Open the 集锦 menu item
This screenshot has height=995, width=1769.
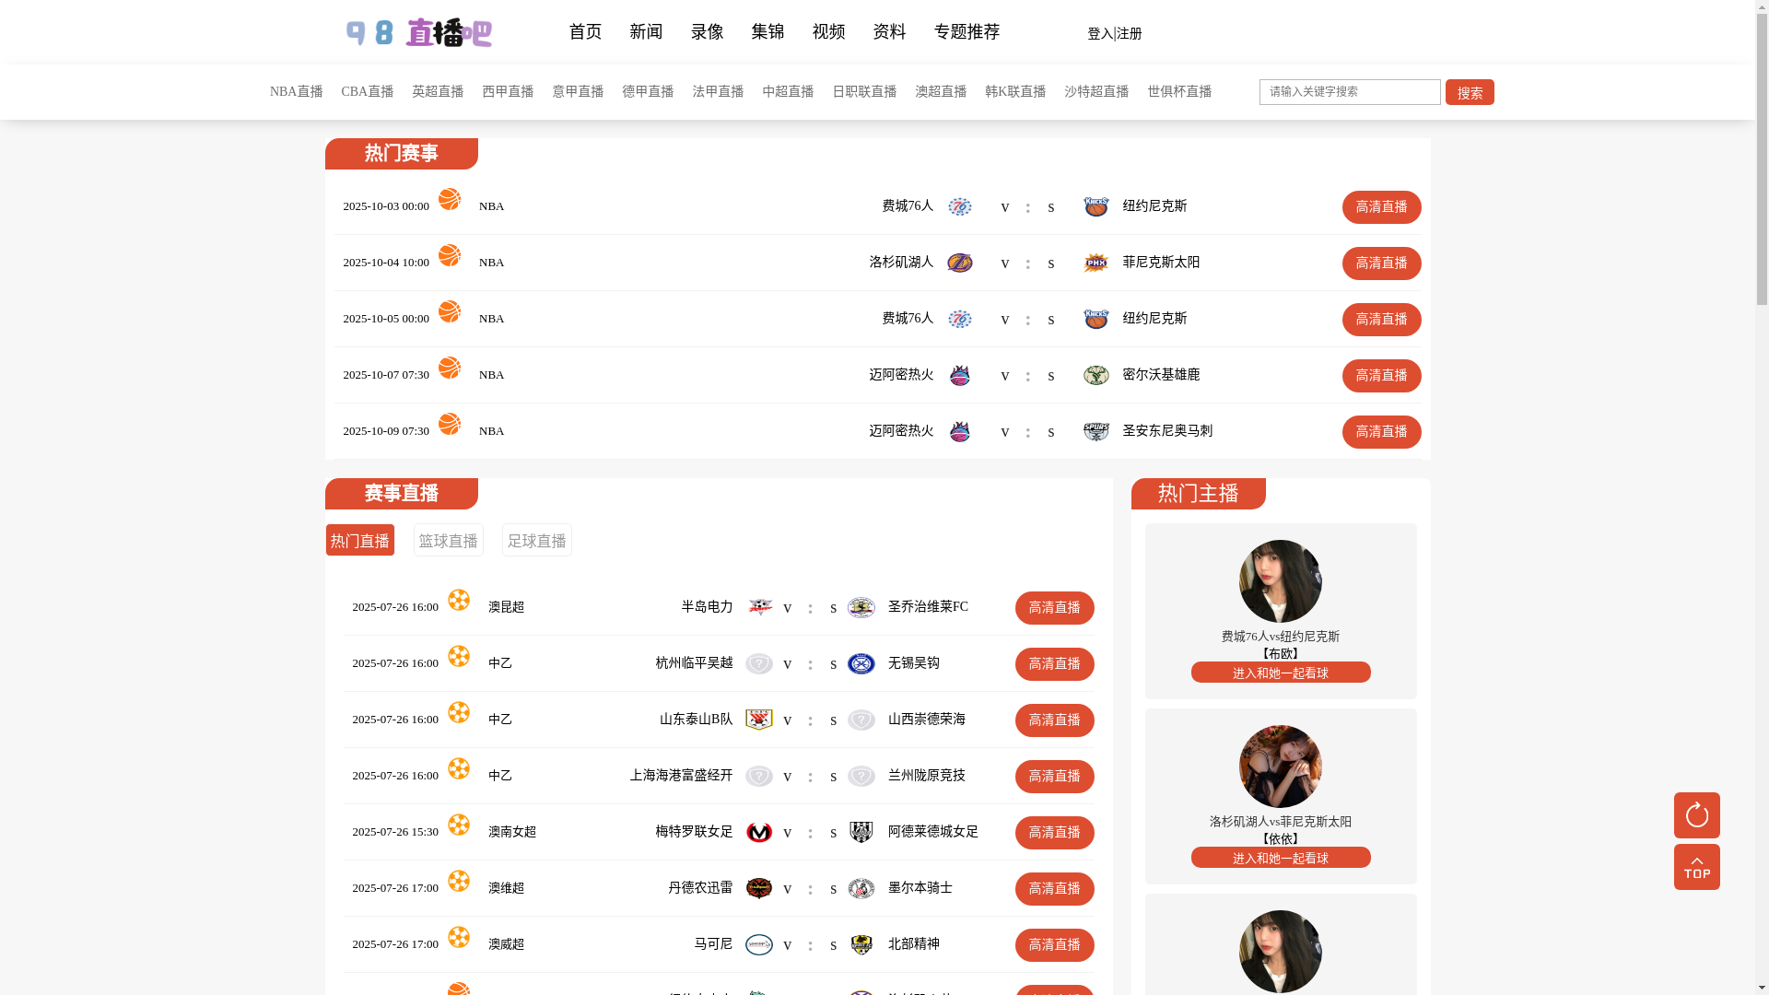pyautogui.click(x=767, y=32)
